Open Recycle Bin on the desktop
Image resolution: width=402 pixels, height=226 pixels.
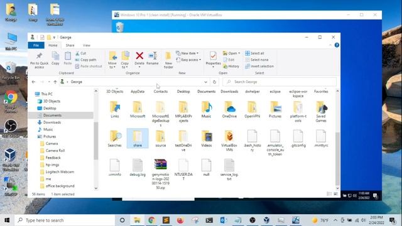11,71
